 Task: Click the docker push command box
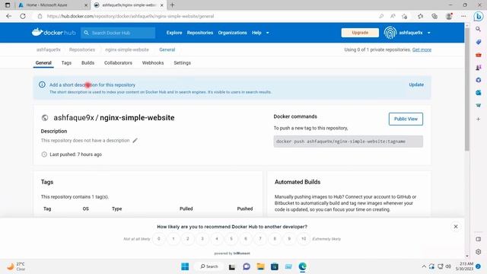click(349, 142)
